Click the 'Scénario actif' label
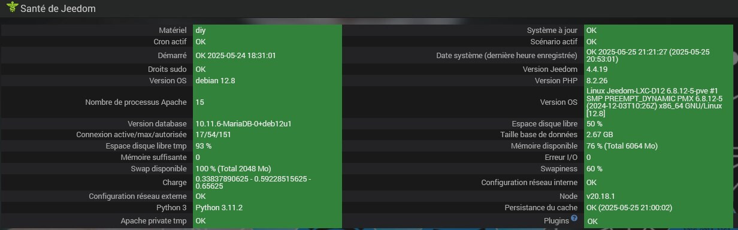The image size is (738, 230). point(554,42)
